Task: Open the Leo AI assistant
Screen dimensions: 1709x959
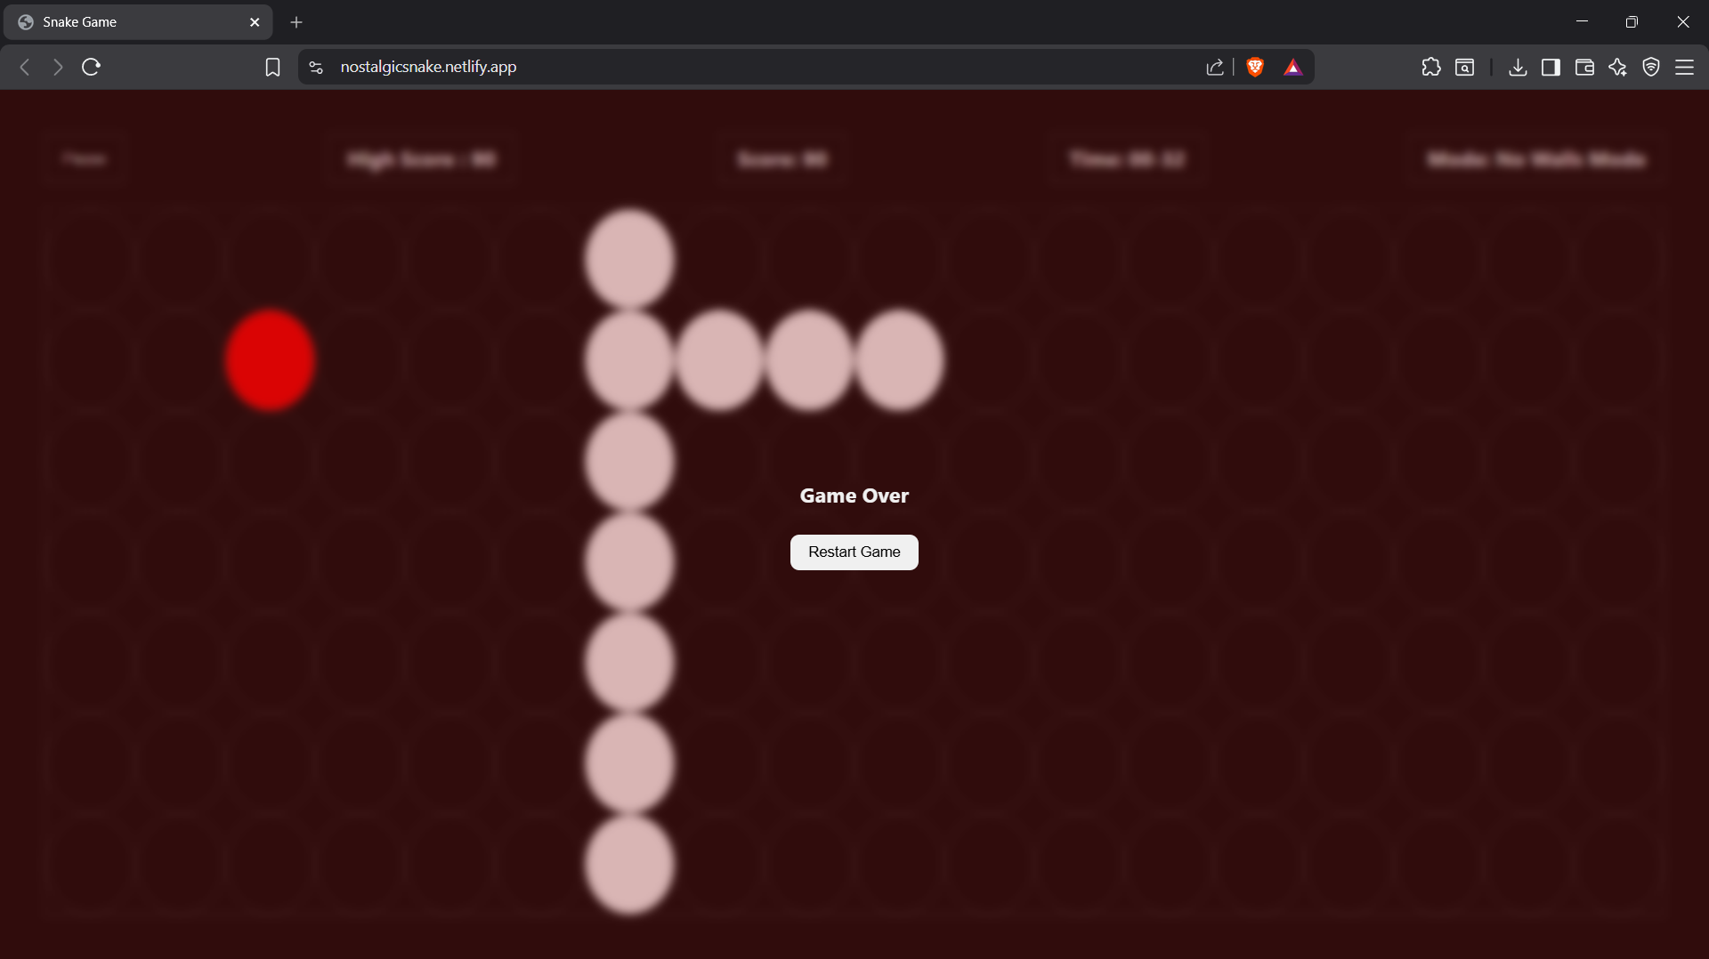Action: point(1617,67)
